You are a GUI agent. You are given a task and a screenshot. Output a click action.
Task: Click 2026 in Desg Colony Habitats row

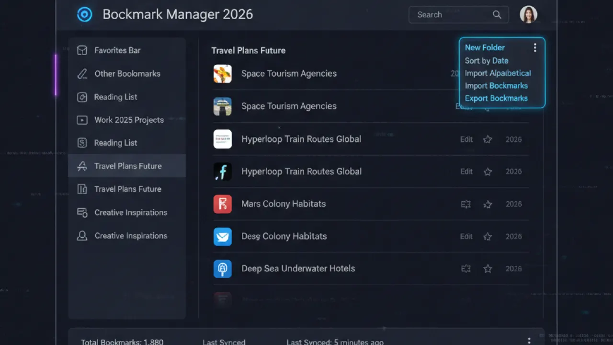[x=514, y=237]
